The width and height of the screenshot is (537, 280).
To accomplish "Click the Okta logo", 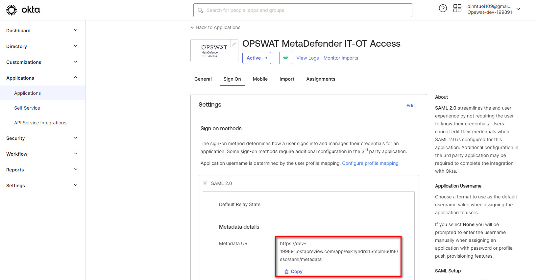I will tap(23, 10).
